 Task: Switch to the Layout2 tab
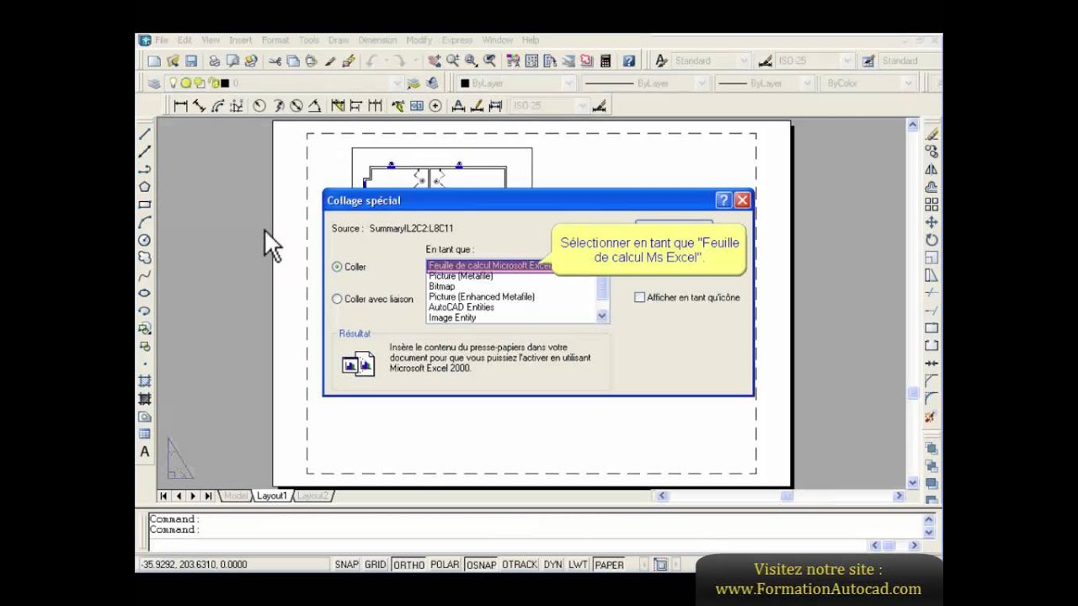[312, 497]
